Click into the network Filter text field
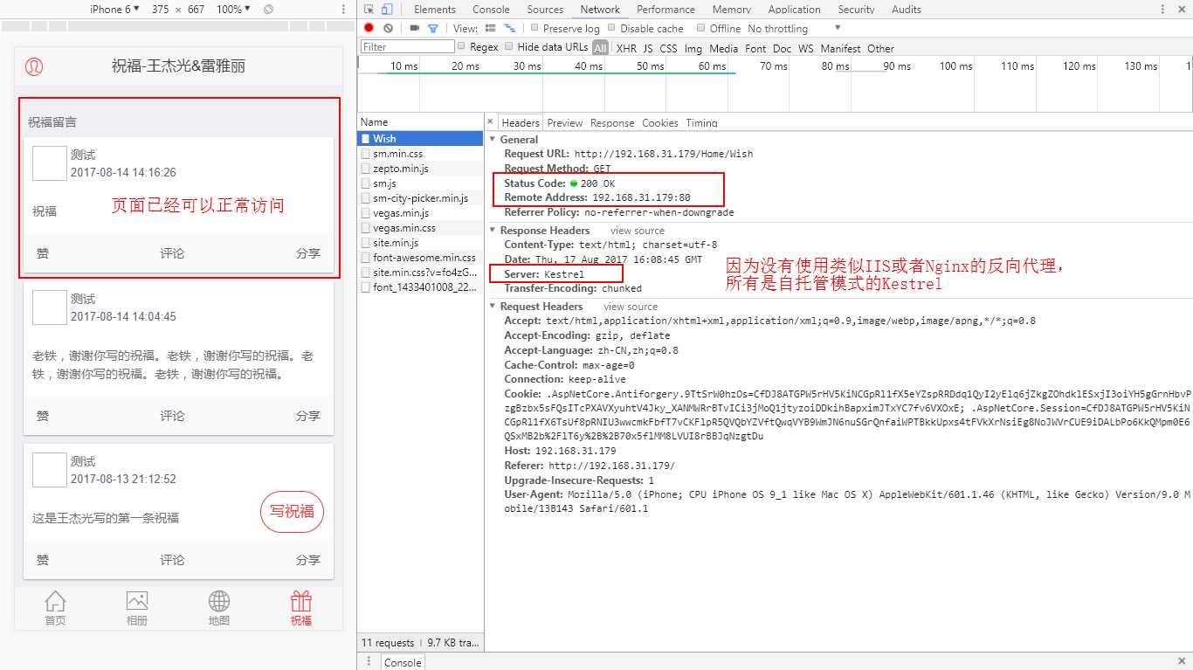This screenshot has height=670, width=1193. point(407,47)
